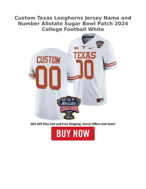
Task: Click the orange stripes on the front jersey sleeve
Action: (111, 64)
